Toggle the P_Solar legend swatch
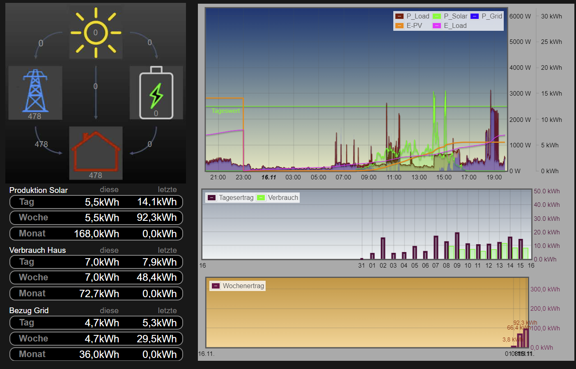This screenshot has width=576, height=369. tap(437, 16)
